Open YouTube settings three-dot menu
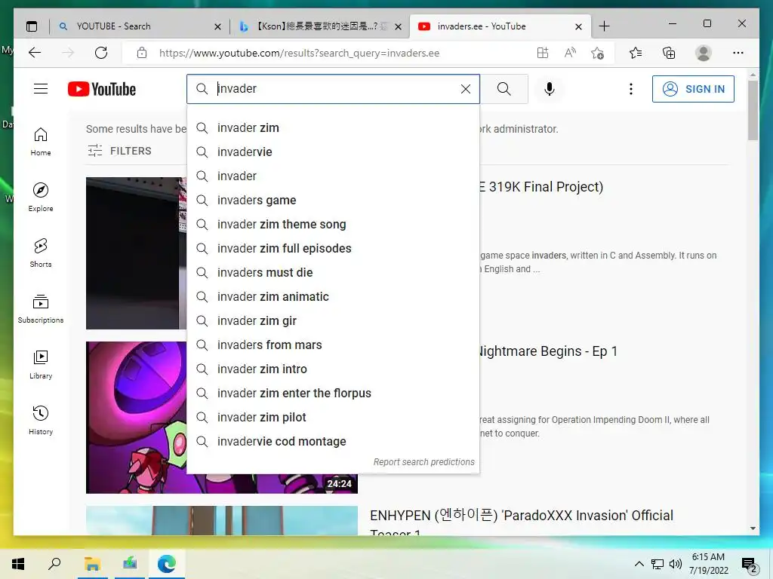Screen dimensions: 773x579 tap(630, 89)
